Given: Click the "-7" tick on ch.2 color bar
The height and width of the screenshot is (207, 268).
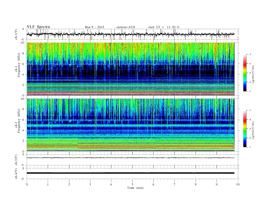Looking at the screenshot, I should [x=250, y=147].
